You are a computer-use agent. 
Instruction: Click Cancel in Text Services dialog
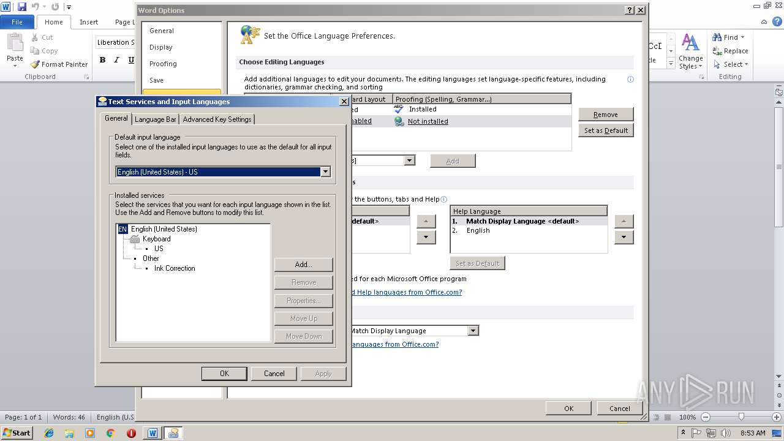[x=274, y=374]
